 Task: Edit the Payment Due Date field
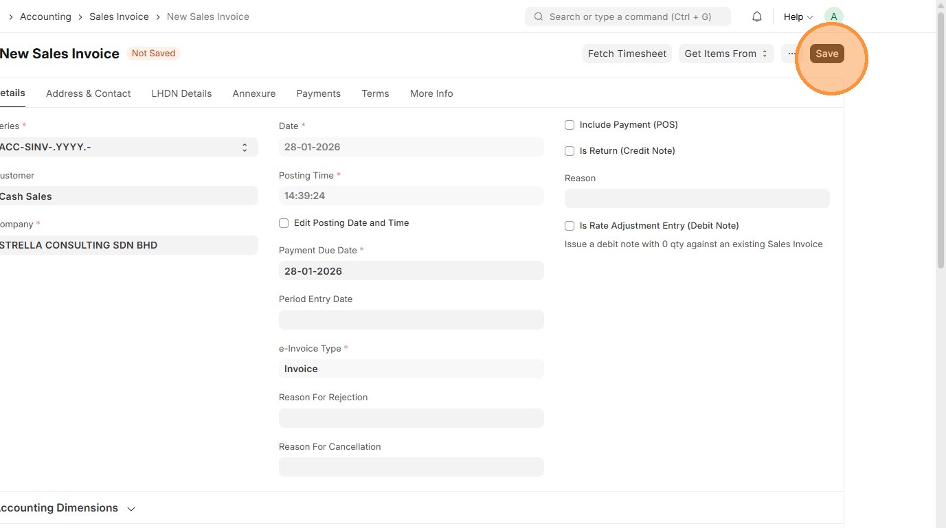412,271
